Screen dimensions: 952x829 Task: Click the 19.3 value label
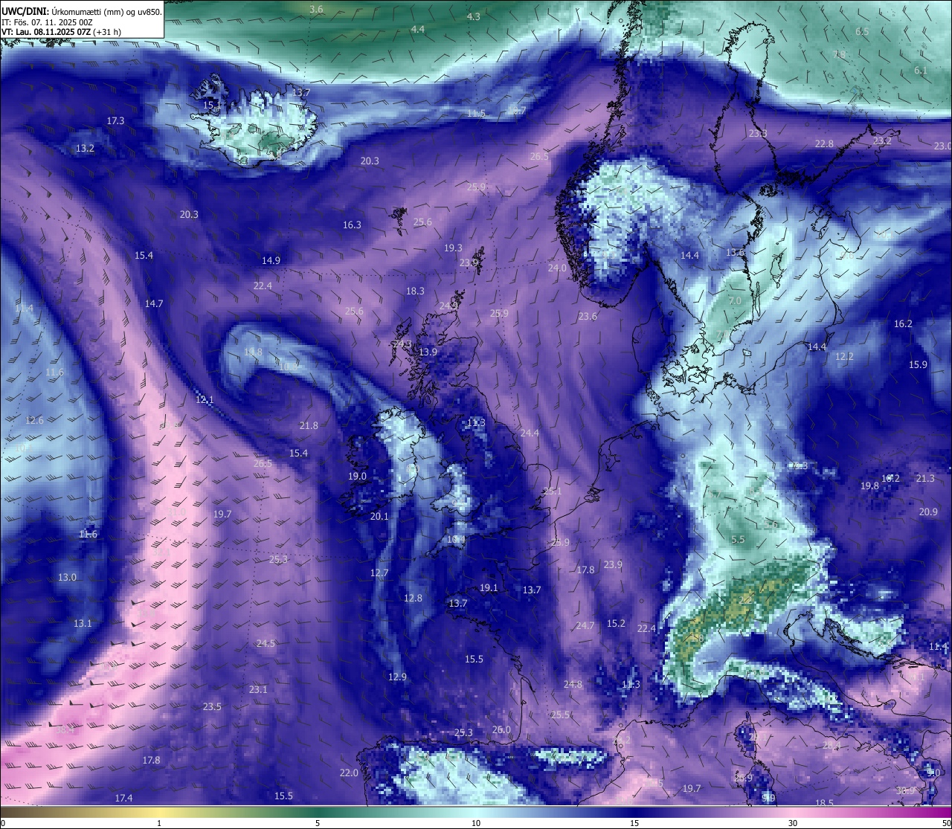(x=453, y=248)
